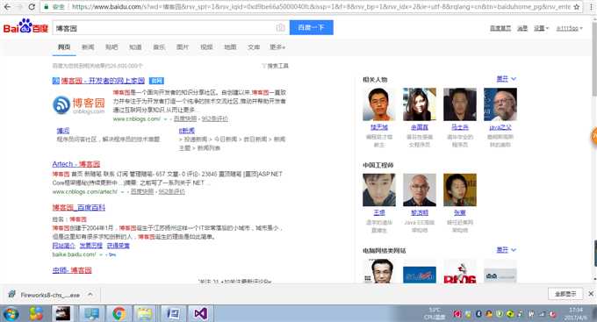Bookmark page with the star icon

pyautogui.click(x=576, y=7)
